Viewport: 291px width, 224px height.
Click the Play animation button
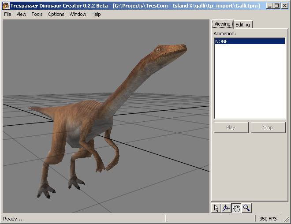231,127
